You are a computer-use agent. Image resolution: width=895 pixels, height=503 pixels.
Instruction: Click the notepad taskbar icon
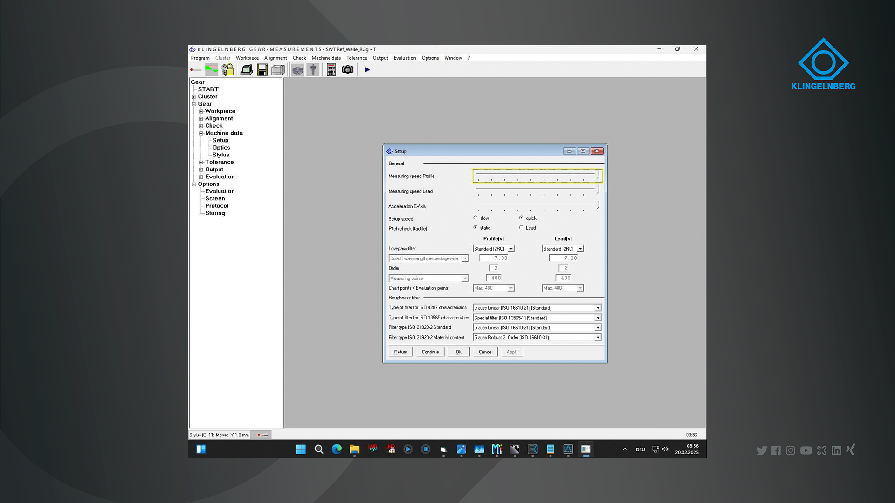pos(551,449)
